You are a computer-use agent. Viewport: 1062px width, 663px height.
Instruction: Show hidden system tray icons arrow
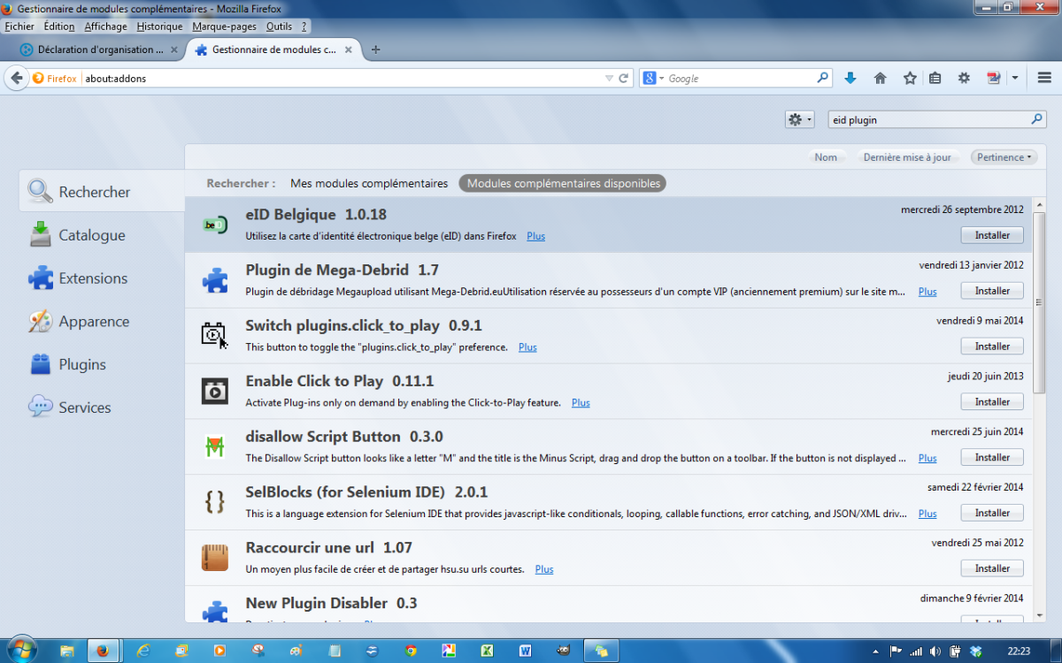(x=875, y=652)
